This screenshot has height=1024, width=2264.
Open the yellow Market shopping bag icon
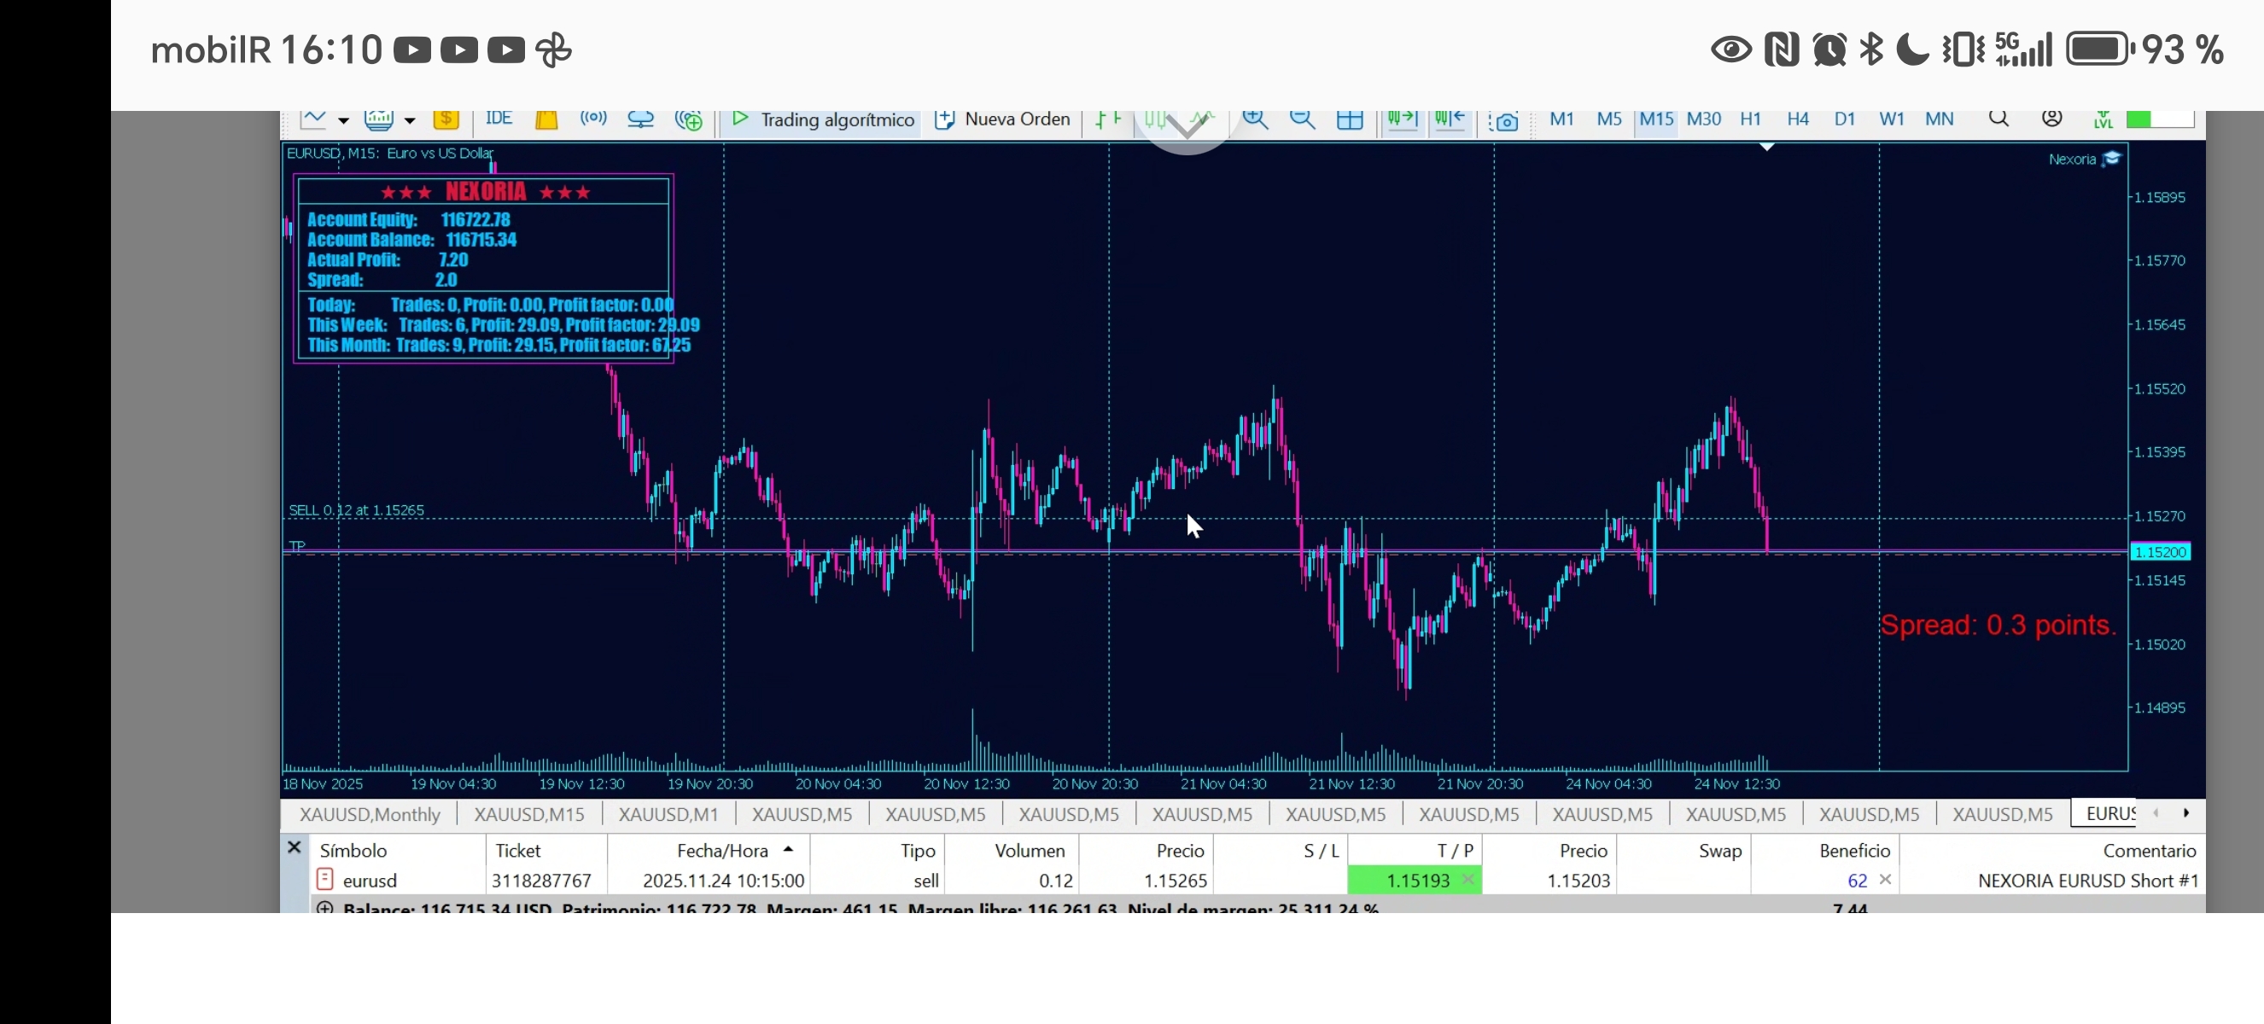point(546,119)
